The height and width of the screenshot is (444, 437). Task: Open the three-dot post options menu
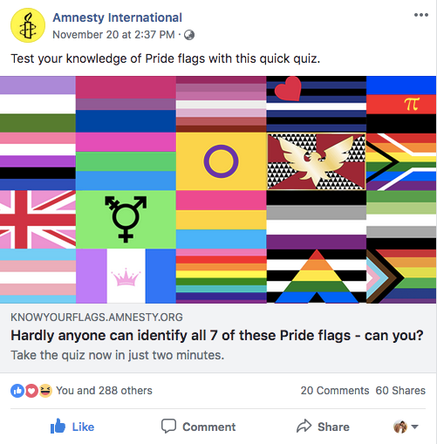point(421,15)
